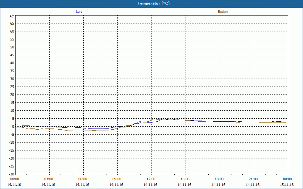303x189 pixels.
Task: Click the Luft legend label
Action: point(79,12)
